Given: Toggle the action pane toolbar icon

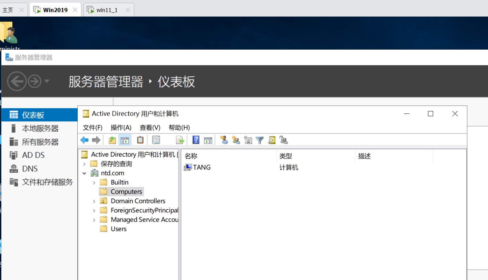Looking at the screenshot, I should [x=208, y=140].
